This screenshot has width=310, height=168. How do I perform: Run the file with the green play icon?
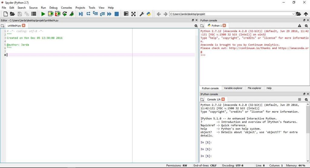pos(43,14)
